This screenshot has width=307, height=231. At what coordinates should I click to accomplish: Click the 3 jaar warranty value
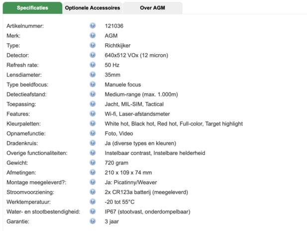111,222
